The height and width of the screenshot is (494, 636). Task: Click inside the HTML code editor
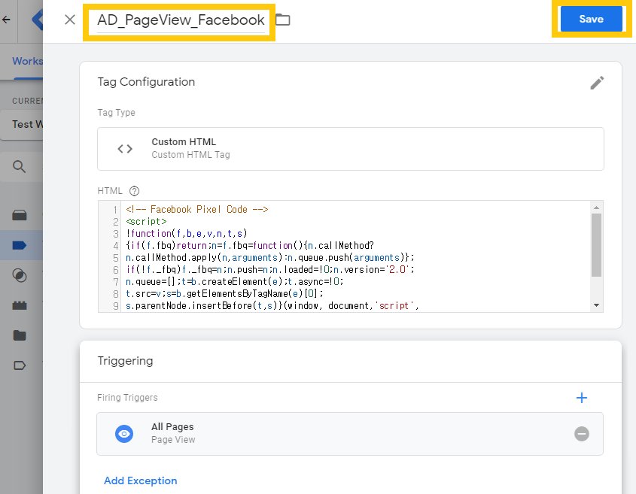[355, 256]
